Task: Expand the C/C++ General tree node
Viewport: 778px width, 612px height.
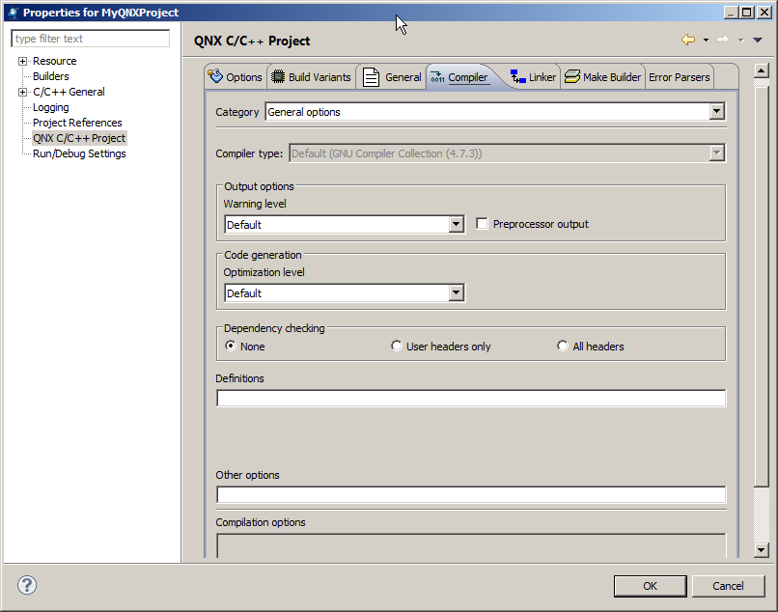Action: pos(22,92)
